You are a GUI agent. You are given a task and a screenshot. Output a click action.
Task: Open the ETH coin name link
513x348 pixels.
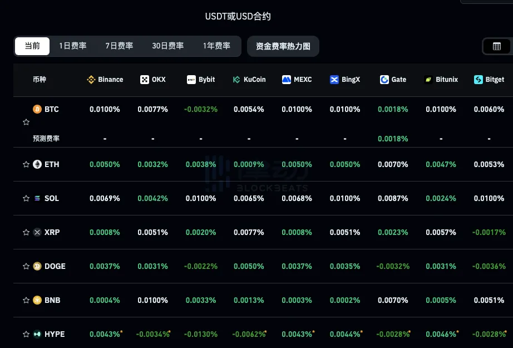[x=52, y=164]
